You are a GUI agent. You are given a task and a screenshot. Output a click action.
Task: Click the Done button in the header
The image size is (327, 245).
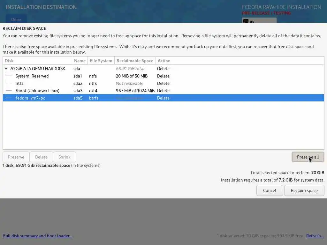16,19
